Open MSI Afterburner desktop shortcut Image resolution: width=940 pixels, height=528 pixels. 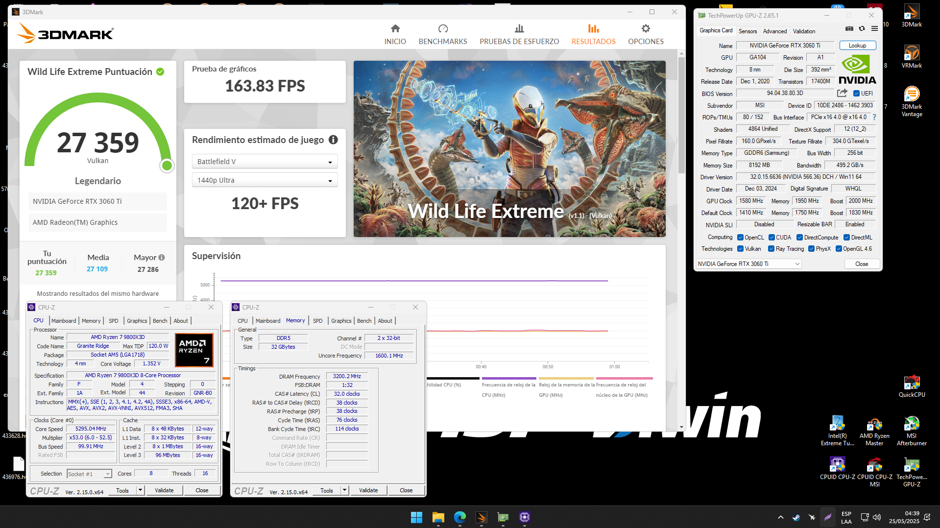tap(912, 431)
